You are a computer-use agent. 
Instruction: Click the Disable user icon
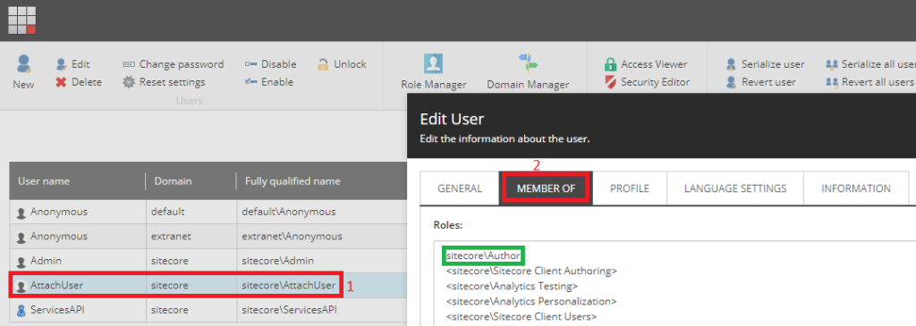click(251, 64)
